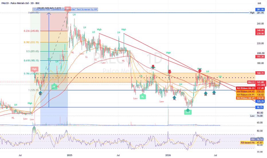Select the Consistent Compounder Test Screener text note
This screenshot has height=158, width=267.
click(65, 9)
